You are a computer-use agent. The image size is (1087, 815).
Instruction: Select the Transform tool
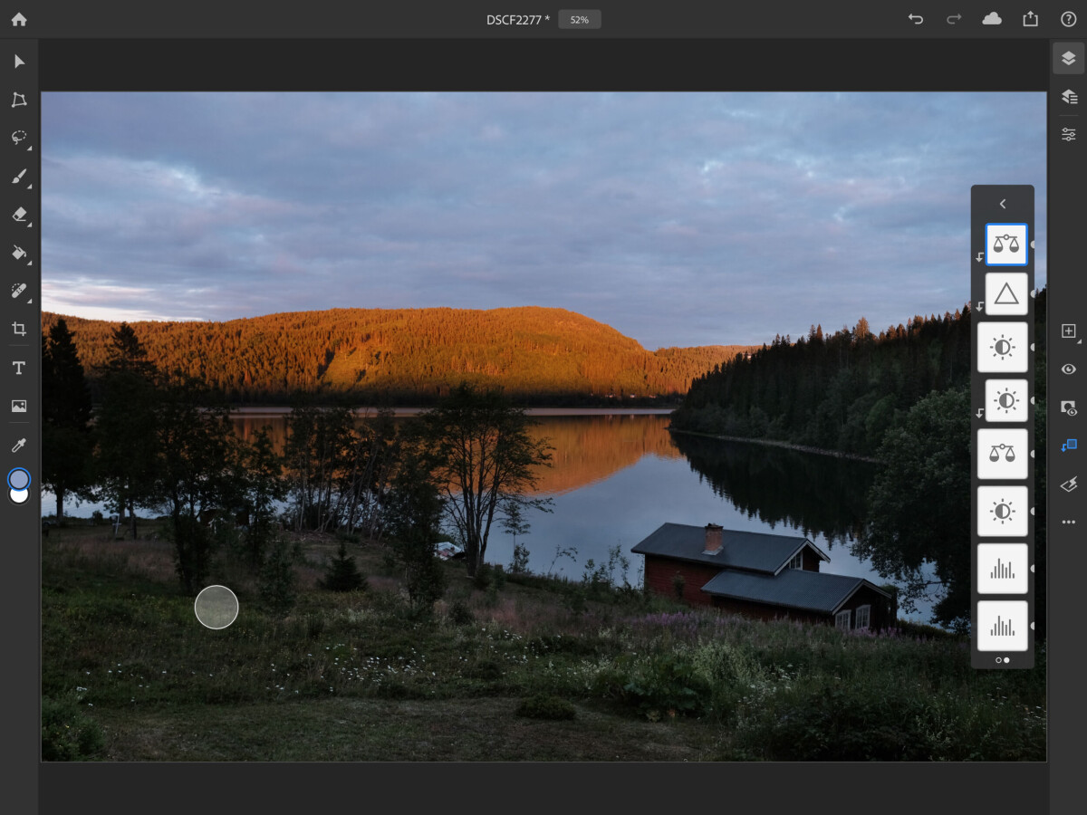19,100
